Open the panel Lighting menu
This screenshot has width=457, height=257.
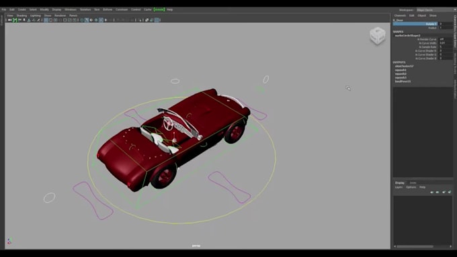click(x=35, y=15)
